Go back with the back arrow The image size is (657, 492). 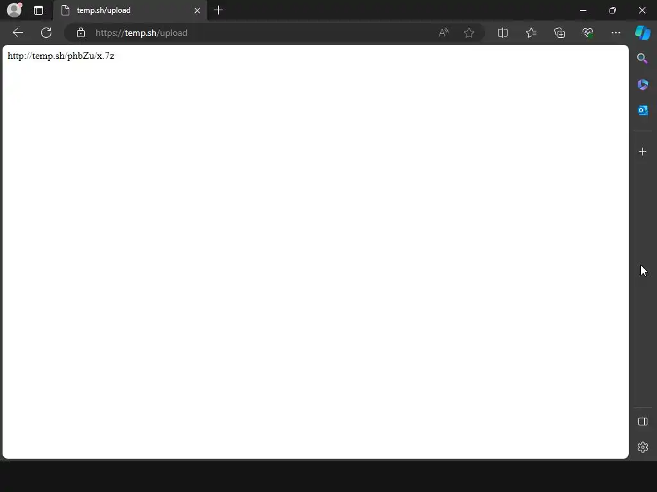point(17,33)
